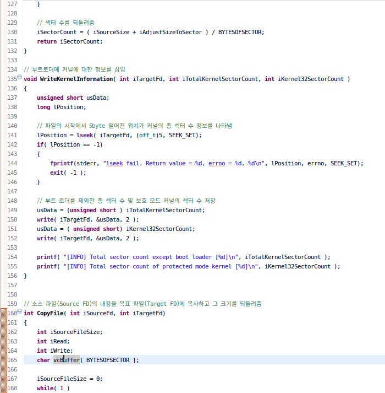Screen dimensions: 385x393
Task: Click the fprintf call on line 144
Action: [62, 163]
